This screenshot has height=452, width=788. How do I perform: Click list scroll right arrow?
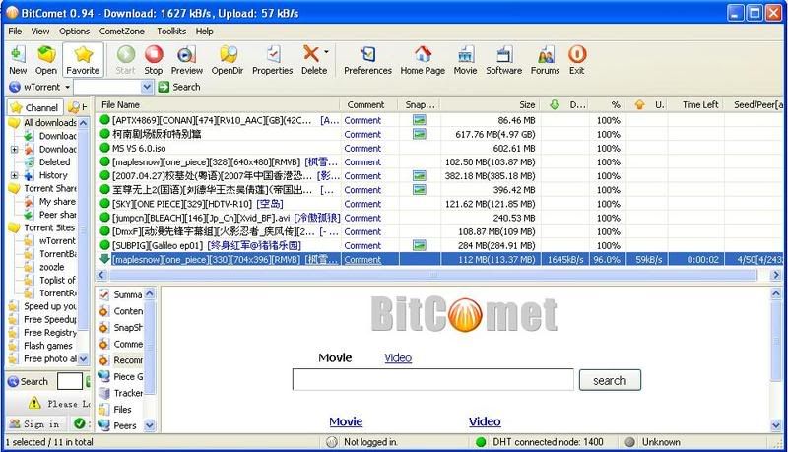point(776,275)
